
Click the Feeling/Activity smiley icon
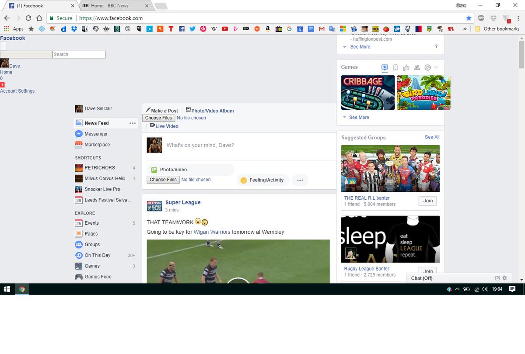[244, 180]
